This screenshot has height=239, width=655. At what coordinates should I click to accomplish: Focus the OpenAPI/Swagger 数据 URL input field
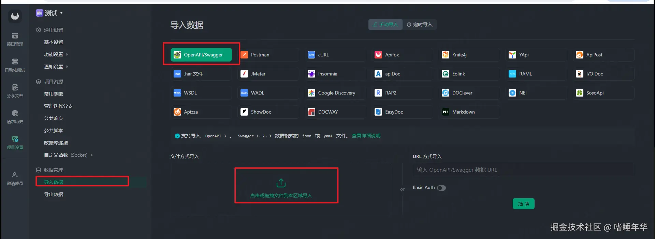[x=523, y=170]
